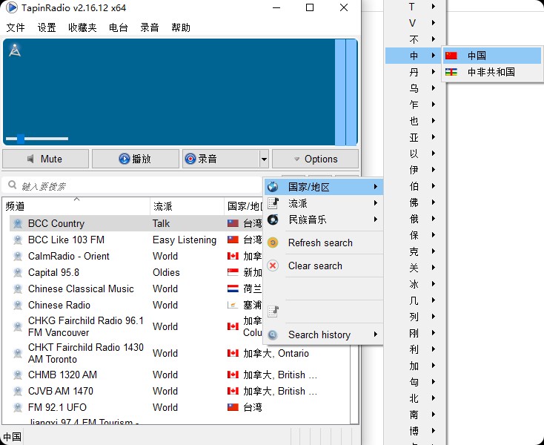
Task: Adjust the volume slider in the display panel
Action: (37, 139)
